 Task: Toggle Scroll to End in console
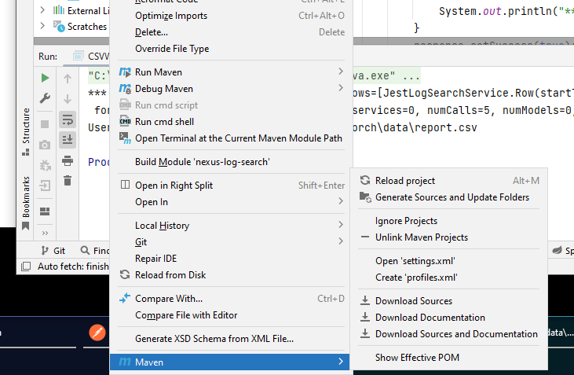[68, 139]
